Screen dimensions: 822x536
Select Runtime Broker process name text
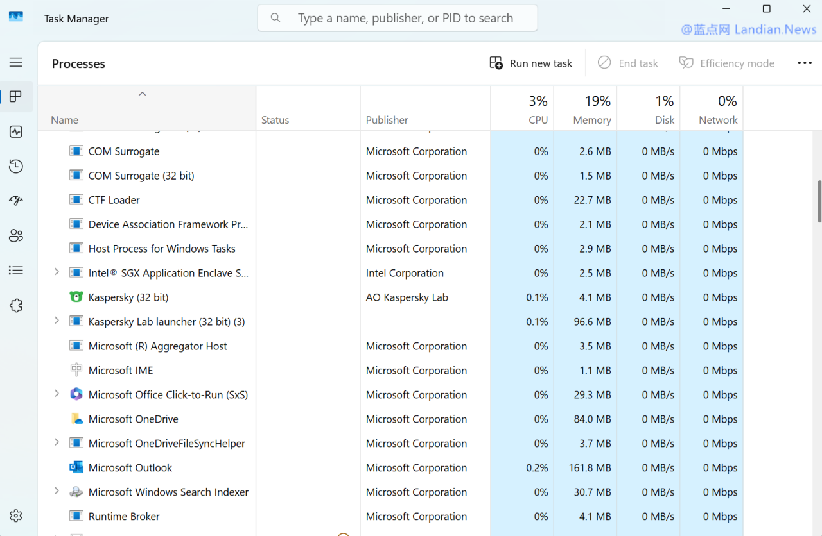coord(124,517)
